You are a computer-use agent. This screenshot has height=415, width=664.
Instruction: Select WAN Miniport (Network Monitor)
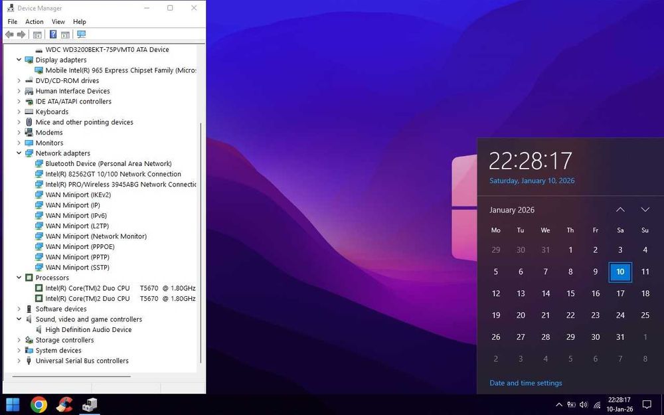tap(96, 236)
